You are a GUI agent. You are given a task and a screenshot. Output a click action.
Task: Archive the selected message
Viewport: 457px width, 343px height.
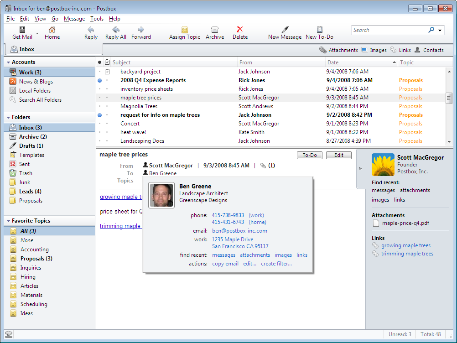point(214,29)
